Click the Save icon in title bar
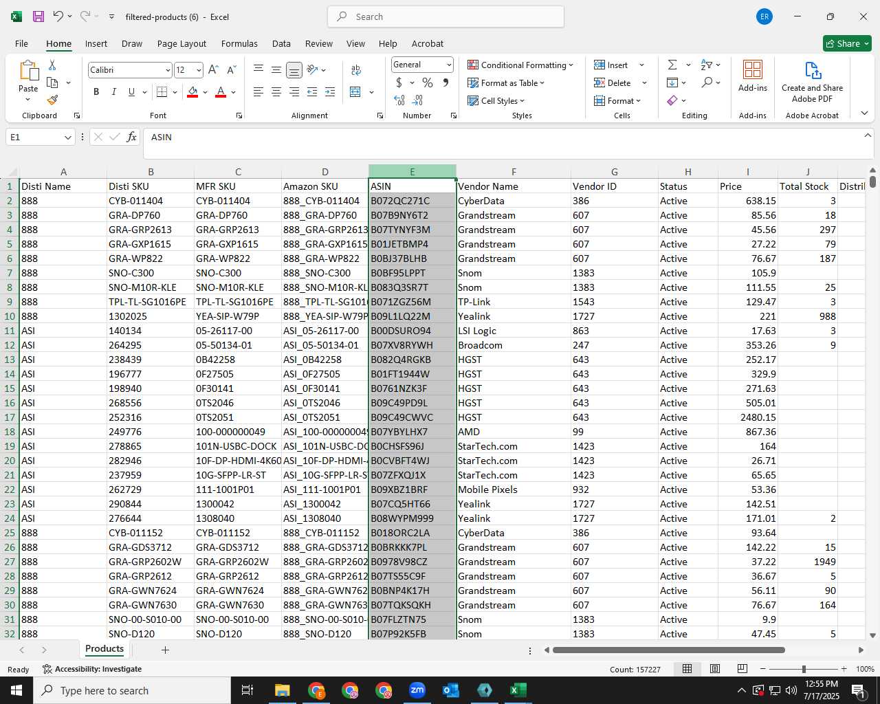 coord(38,16)
